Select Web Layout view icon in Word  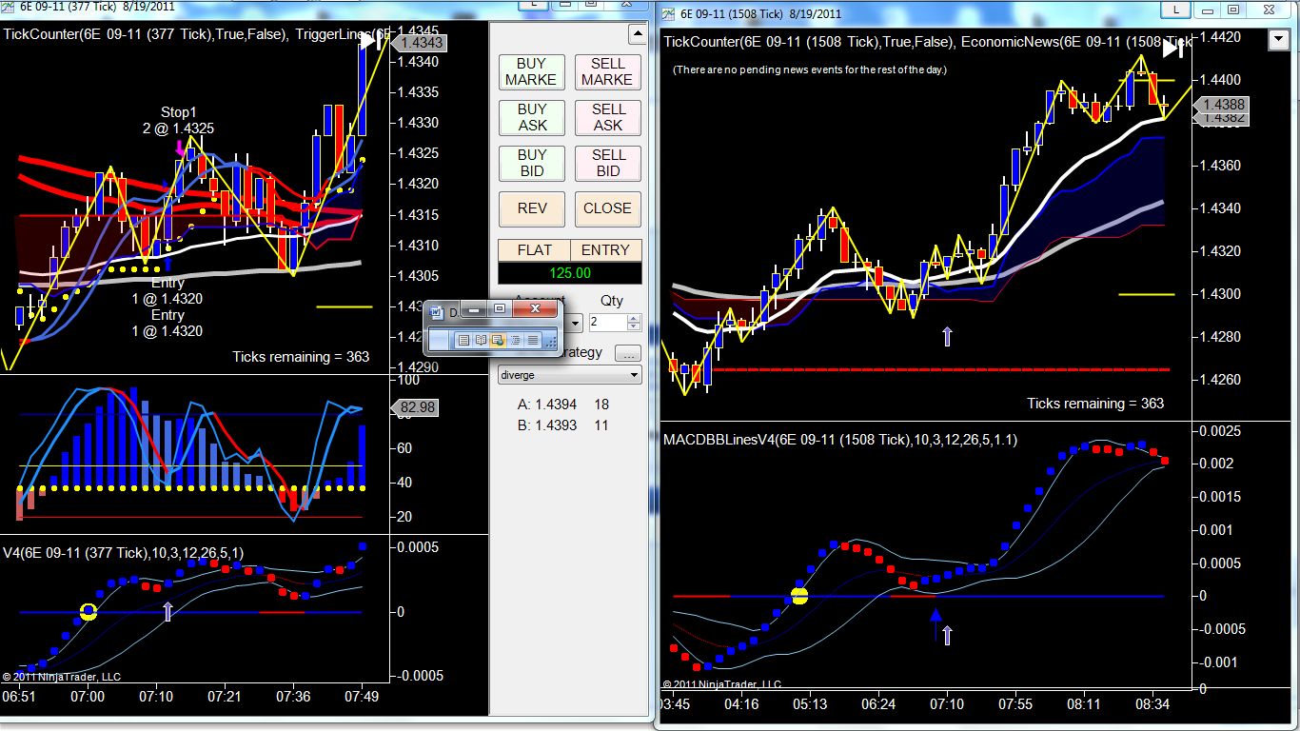point(498,340)
